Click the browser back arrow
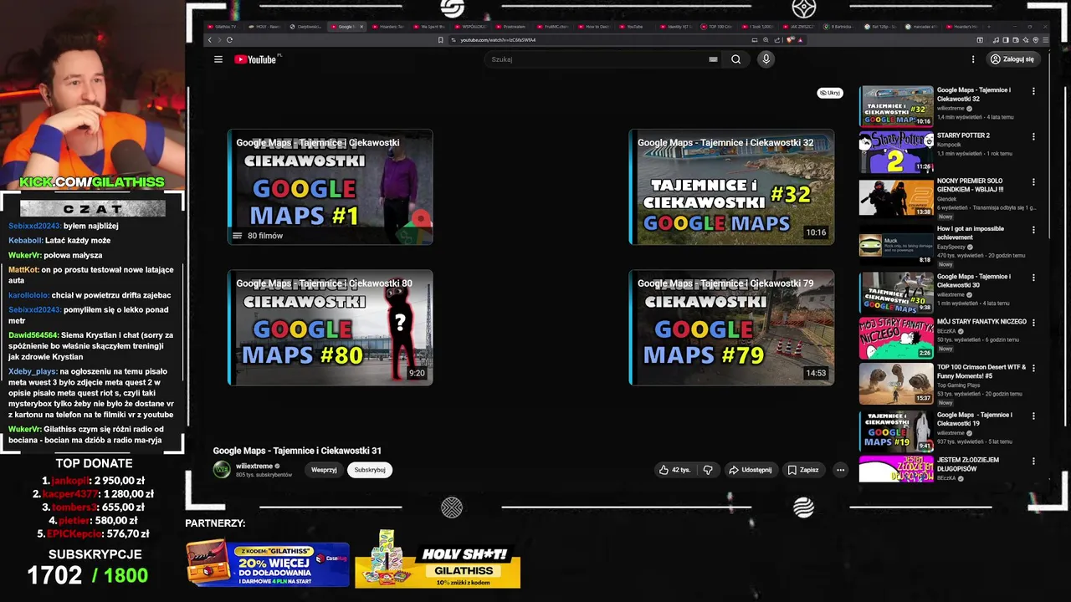Screen dimensions: 1071x602 (210, 40)
